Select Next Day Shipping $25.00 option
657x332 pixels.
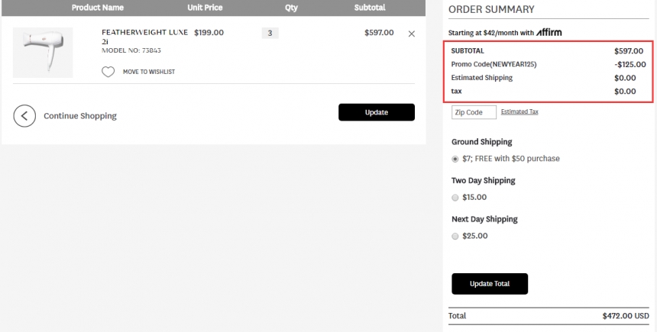455,236
